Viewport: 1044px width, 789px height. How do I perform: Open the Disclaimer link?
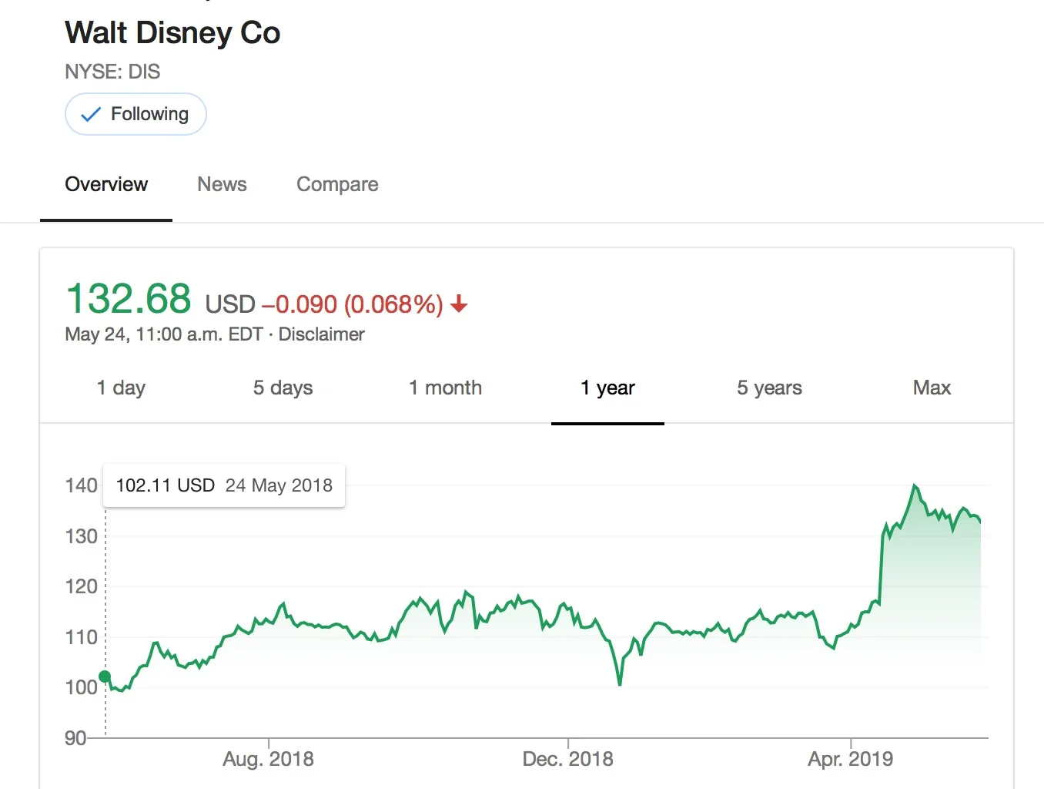tap(321, 334)
